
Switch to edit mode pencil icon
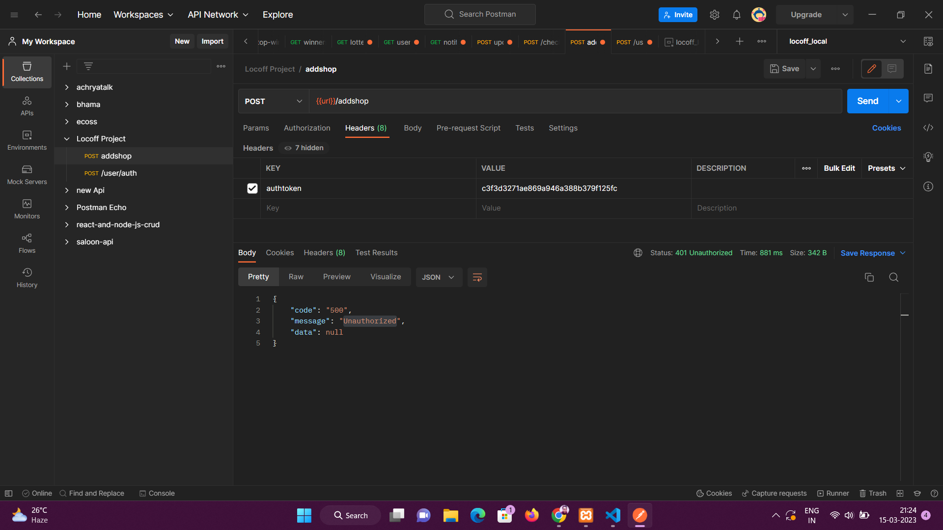click(x=872, y=69)
